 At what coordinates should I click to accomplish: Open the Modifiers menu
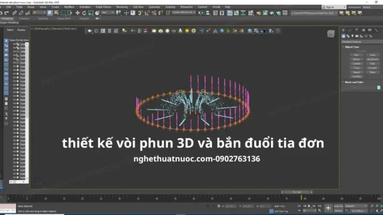pos(69,7)
